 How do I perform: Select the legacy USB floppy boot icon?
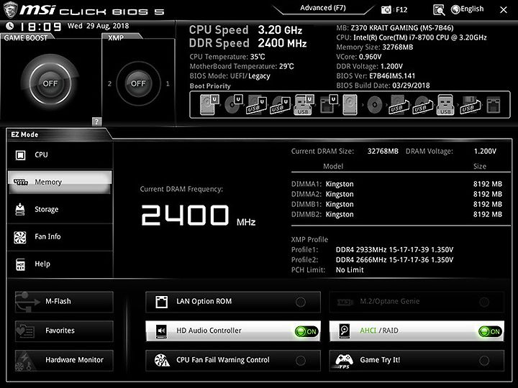pos(470,105)
